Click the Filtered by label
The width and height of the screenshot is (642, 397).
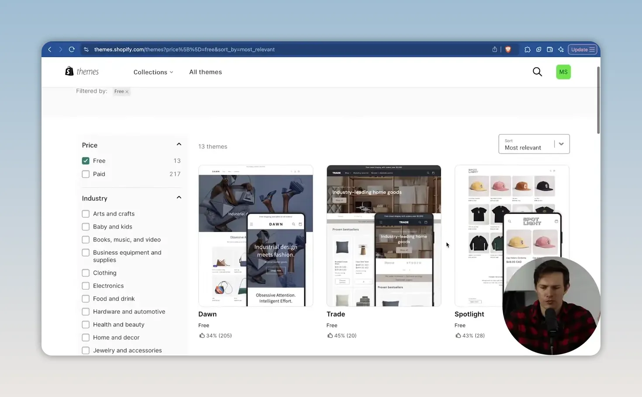pyautogui.click(x=92, y=91)
